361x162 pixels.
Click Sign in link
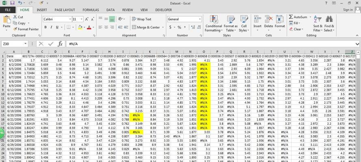coord(348,10)
